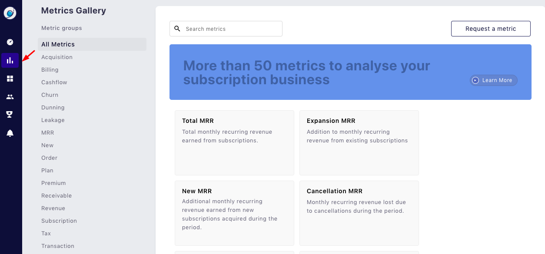Click the Learn More banner button
545x254 pixels.
tap(493, 80)
